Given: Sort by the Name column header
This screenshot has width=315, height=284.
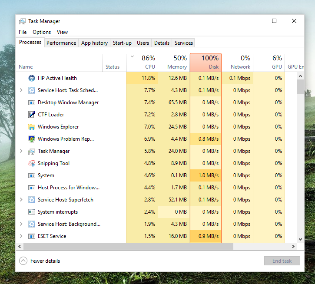Looking at the screenshot, I should (60, 63).
